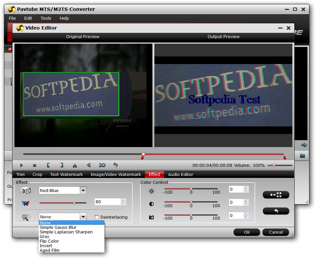Click the apply-to-all button
Image resolution: width=316 pixels, height=259 pixels.
coord(276,195)
